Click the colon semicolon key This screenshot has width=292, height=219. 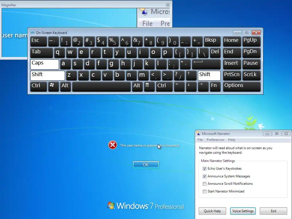pyautogui.click(x=173, y=64)
